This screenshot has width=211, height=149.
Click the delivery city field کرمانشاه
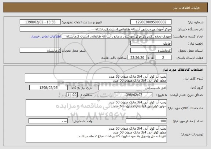click(x=40, y=51)
